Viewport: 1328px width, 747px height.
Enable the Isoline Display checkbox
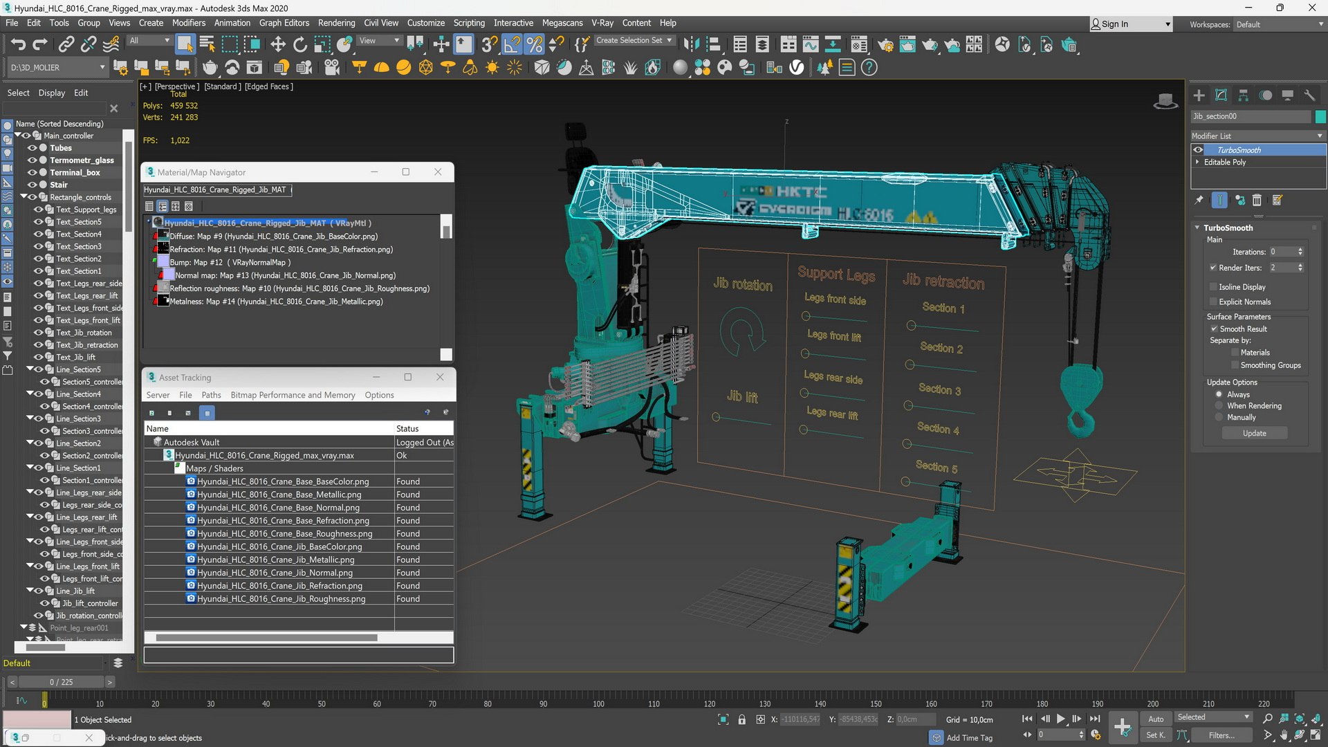1213,287
